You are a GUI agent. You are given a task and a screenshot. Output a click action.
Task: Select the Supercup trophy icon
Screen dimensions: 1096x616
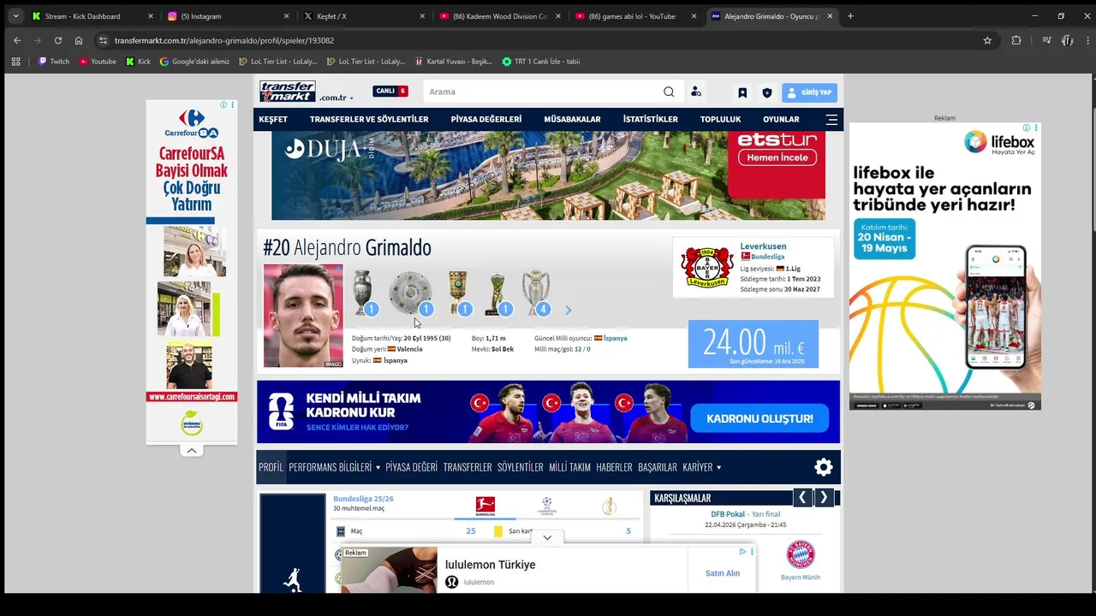coord(498,293)
